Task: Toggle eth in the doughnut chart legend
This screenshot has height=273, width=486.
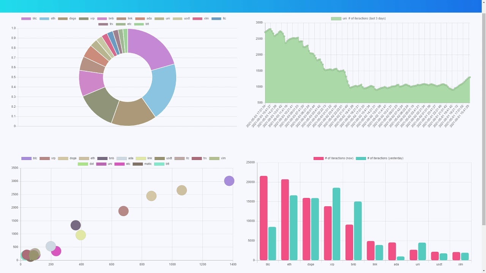Action: tap(47, 18)
